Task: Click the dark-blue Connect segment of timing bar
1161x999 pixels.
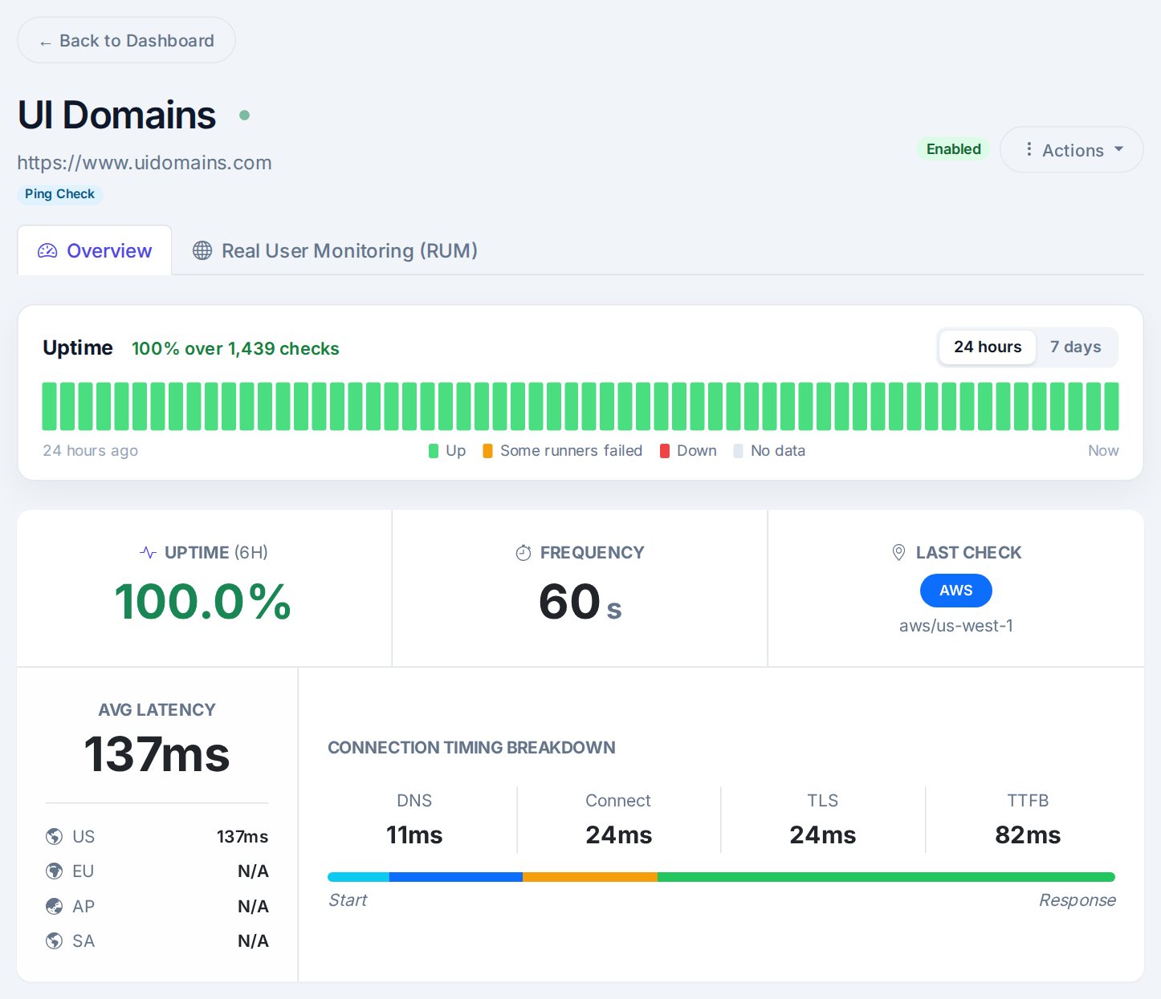Action: click(x=456, y=877)
